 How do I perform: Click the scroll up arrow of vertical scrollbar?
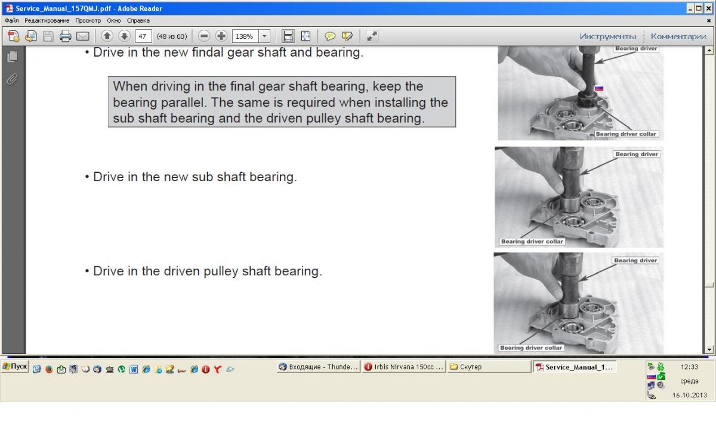tap(709, 50)
